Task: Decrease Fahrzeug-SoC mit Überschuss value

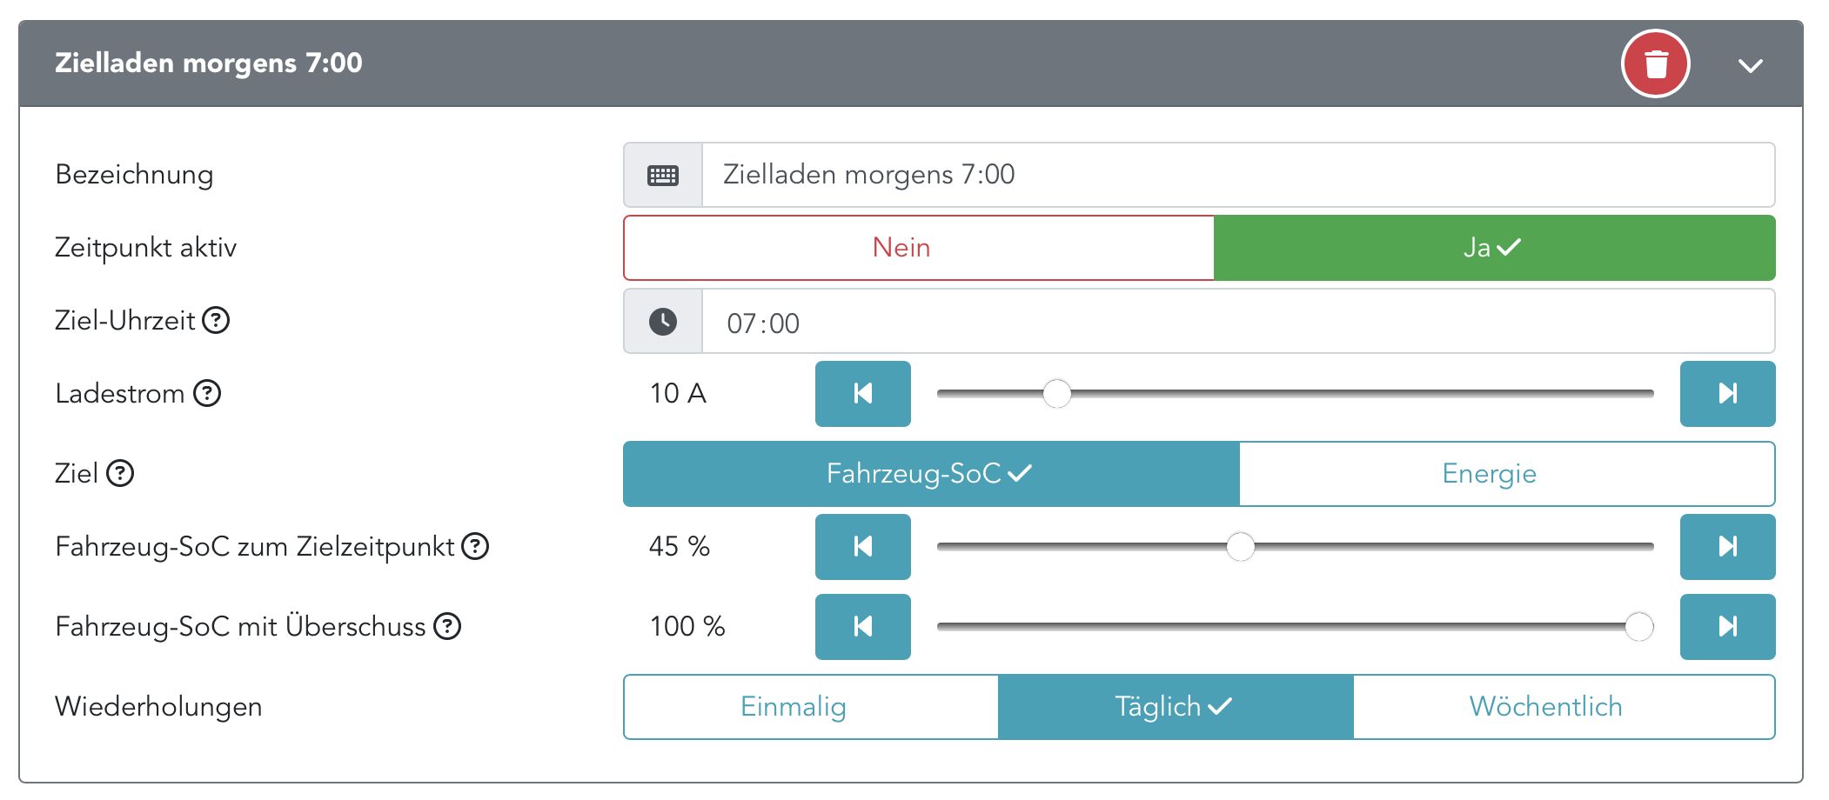Action: [862, 627]
